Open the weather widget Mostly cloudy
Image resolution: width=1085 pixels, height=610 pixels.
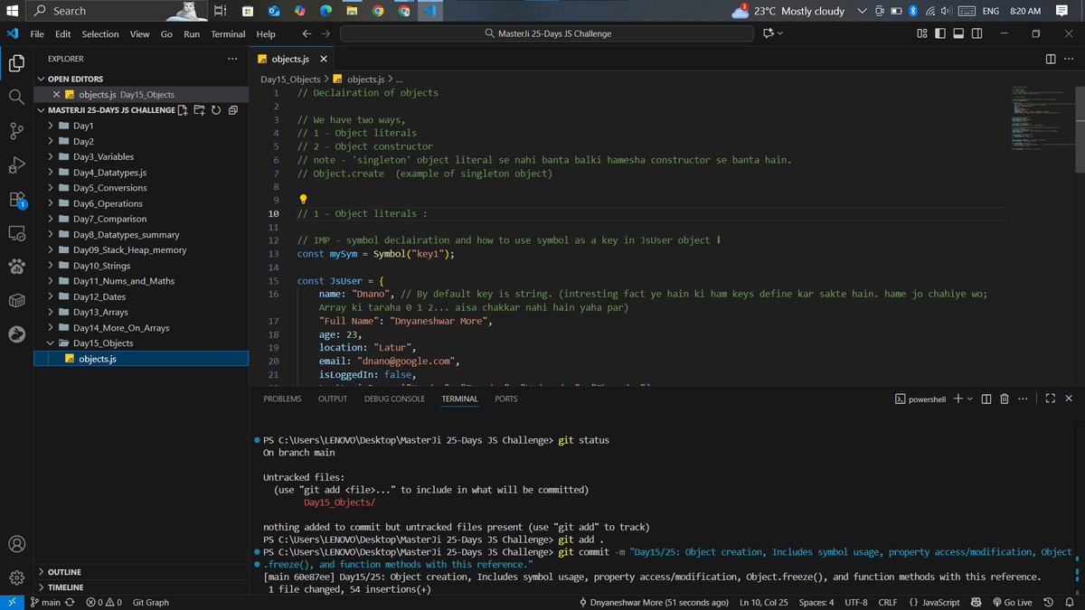pos(788,11)
